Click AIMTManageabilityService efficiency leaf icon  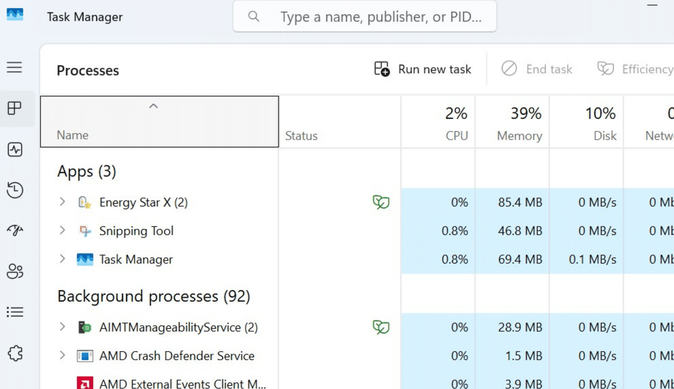pos(381,327)
